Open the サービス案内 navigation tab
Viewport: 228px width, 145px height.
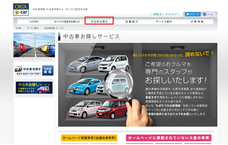(x=164, y=22)
